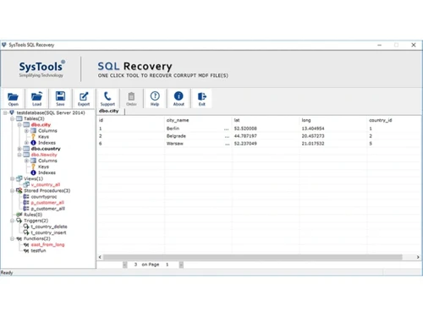Click the Load toolbar icon

36,96
